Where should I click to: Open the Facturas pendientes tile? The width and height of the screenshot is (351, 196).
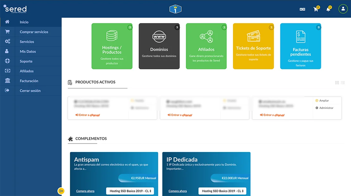coord(300,46)
